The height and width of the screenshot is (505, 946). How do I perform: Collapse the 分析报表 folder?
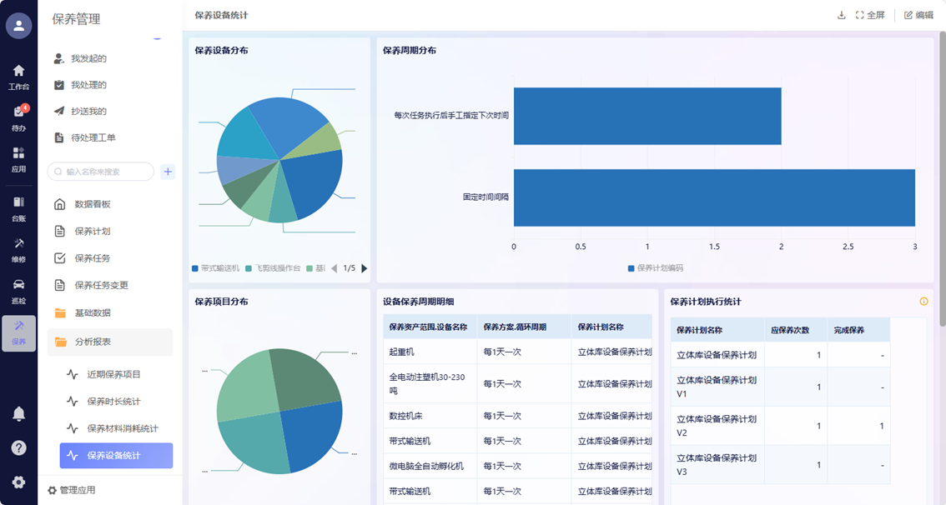pos(92,342)
